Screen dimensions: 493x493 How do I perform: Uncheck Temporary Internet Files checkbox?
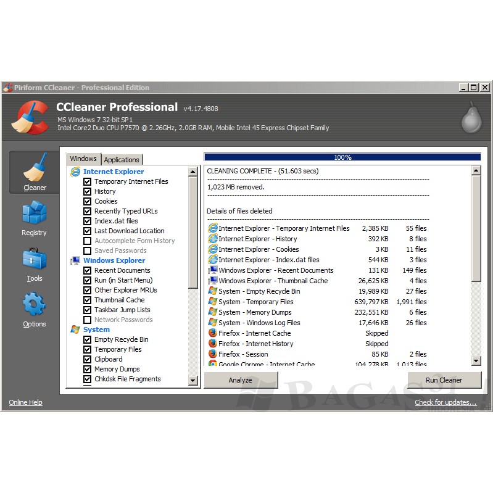click(88, 182)
